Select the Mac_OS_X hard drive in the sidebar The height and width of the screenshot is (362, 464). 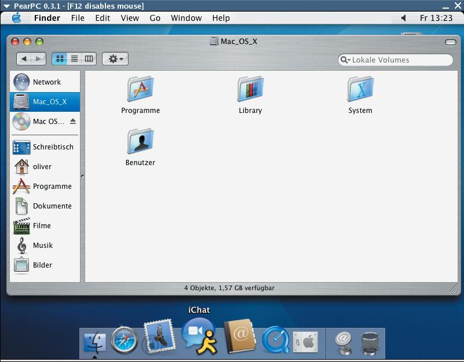click(x=45, y=102)
